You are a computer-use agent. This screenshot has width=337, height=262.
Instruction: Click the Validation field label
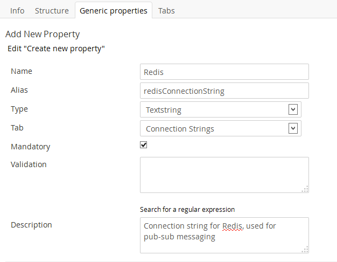coord(29,164)
